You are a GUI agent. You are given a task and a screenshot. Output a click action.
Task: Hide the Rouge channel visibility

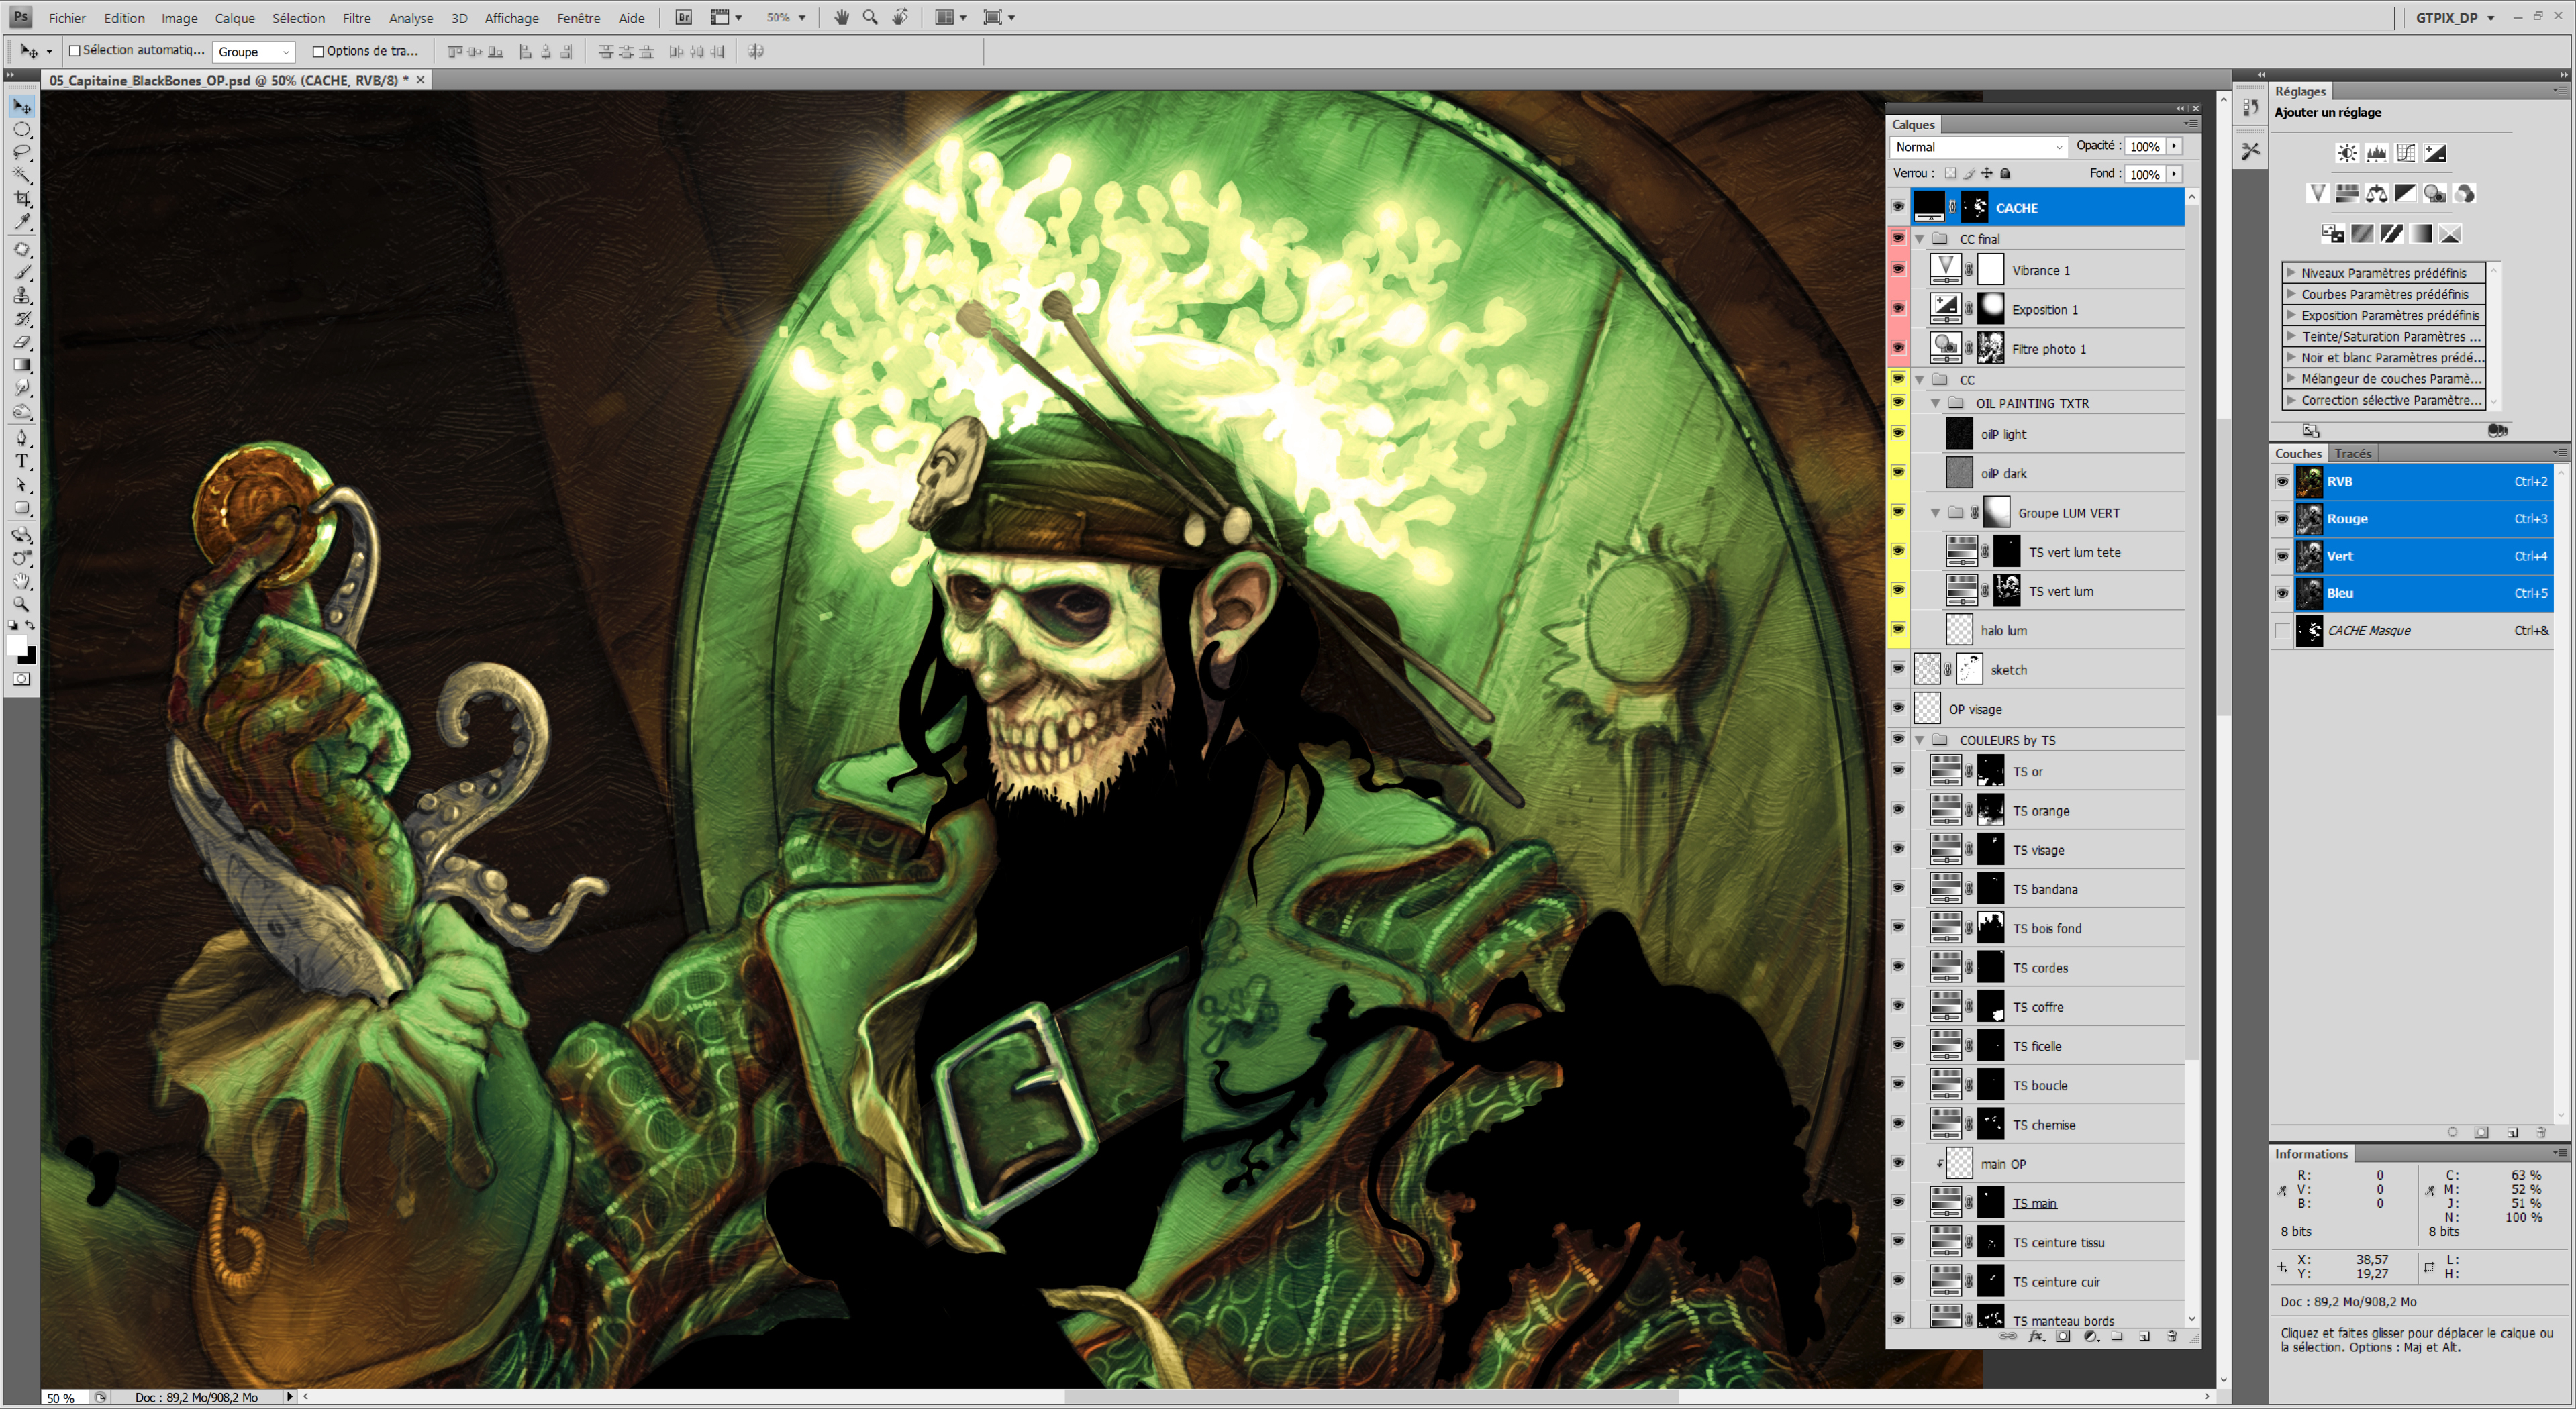(x=2281, y=518)
